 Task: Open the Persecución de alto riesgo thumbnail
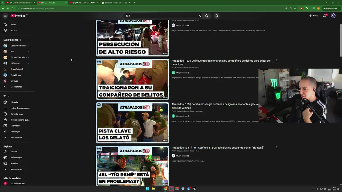133,38
